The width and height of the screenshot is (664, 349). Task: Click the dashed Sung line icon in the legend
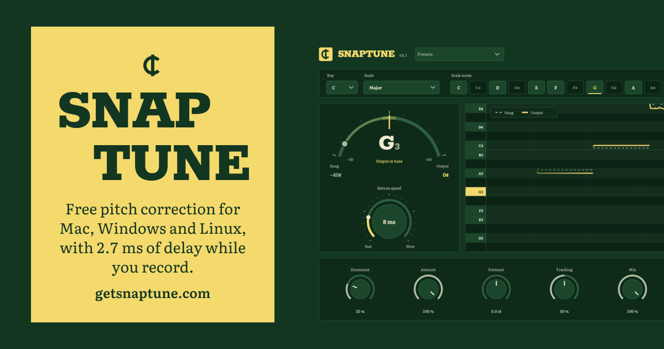[499, 112]
